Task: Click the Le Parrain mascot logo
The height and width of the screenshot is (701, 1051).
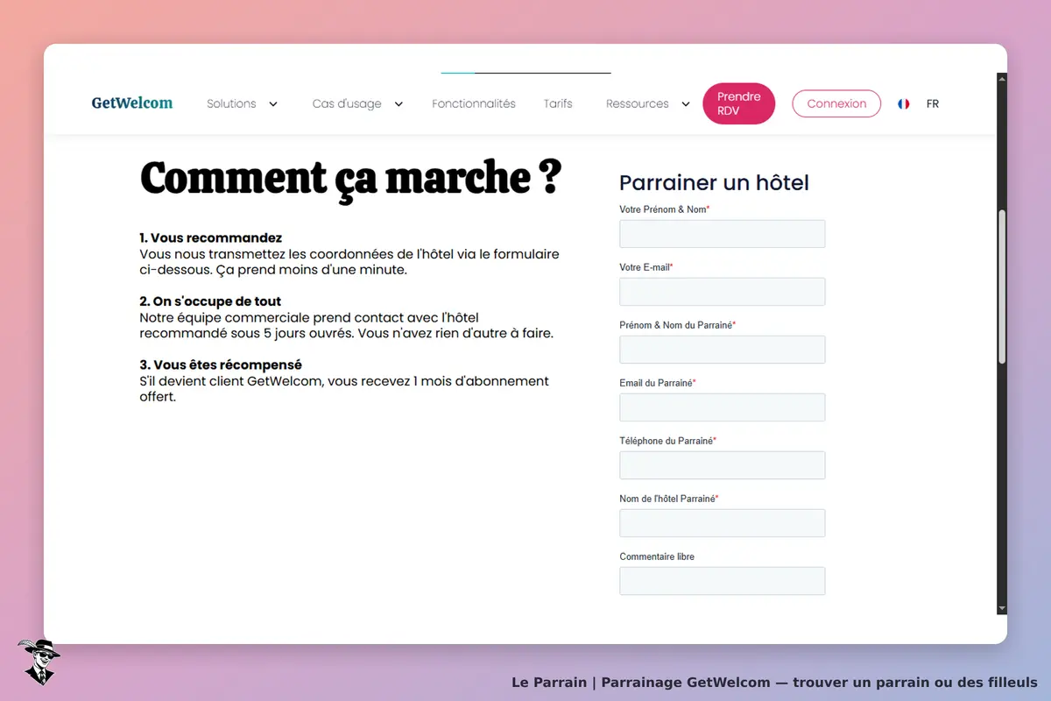Action: (x=38, y=662)
